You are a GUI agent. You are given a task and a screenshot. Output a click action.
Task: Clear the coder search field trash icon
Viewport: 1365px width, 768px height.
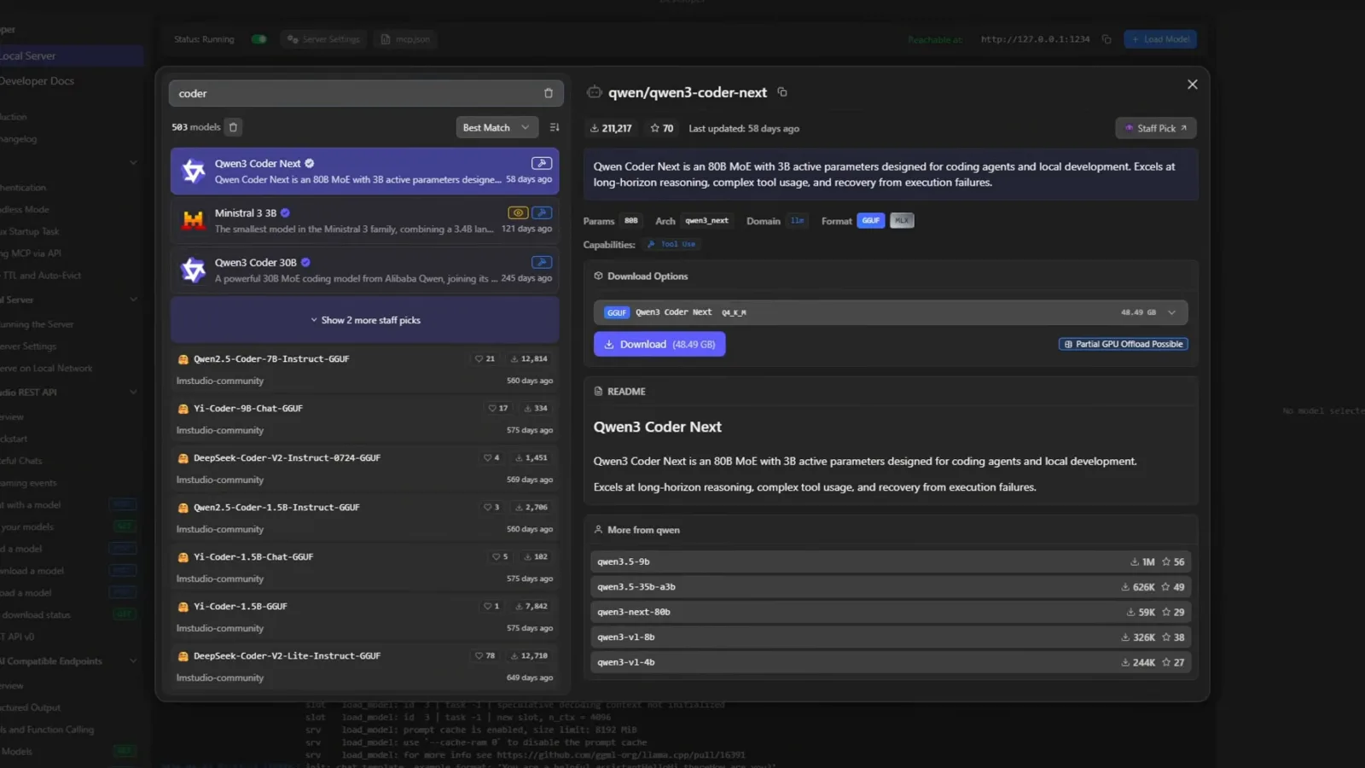549,93
